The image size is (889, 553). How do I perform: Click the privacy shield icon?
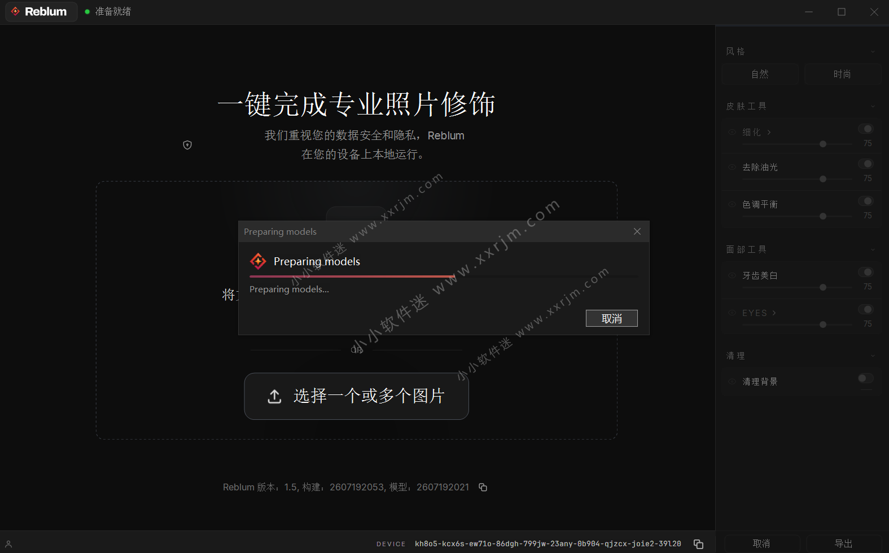187,145
